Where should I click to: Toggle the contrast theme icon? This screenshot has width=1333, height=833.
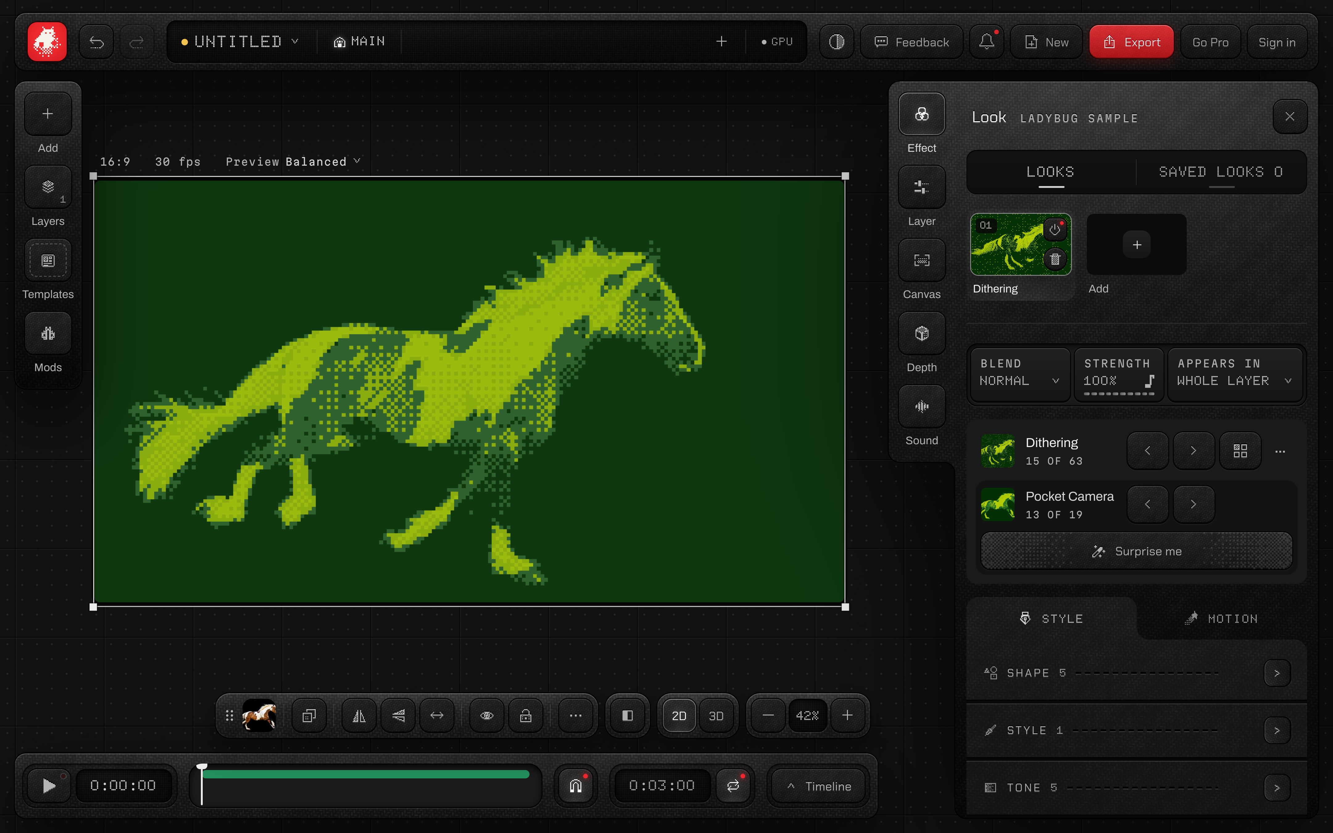[x=836, y=42]
